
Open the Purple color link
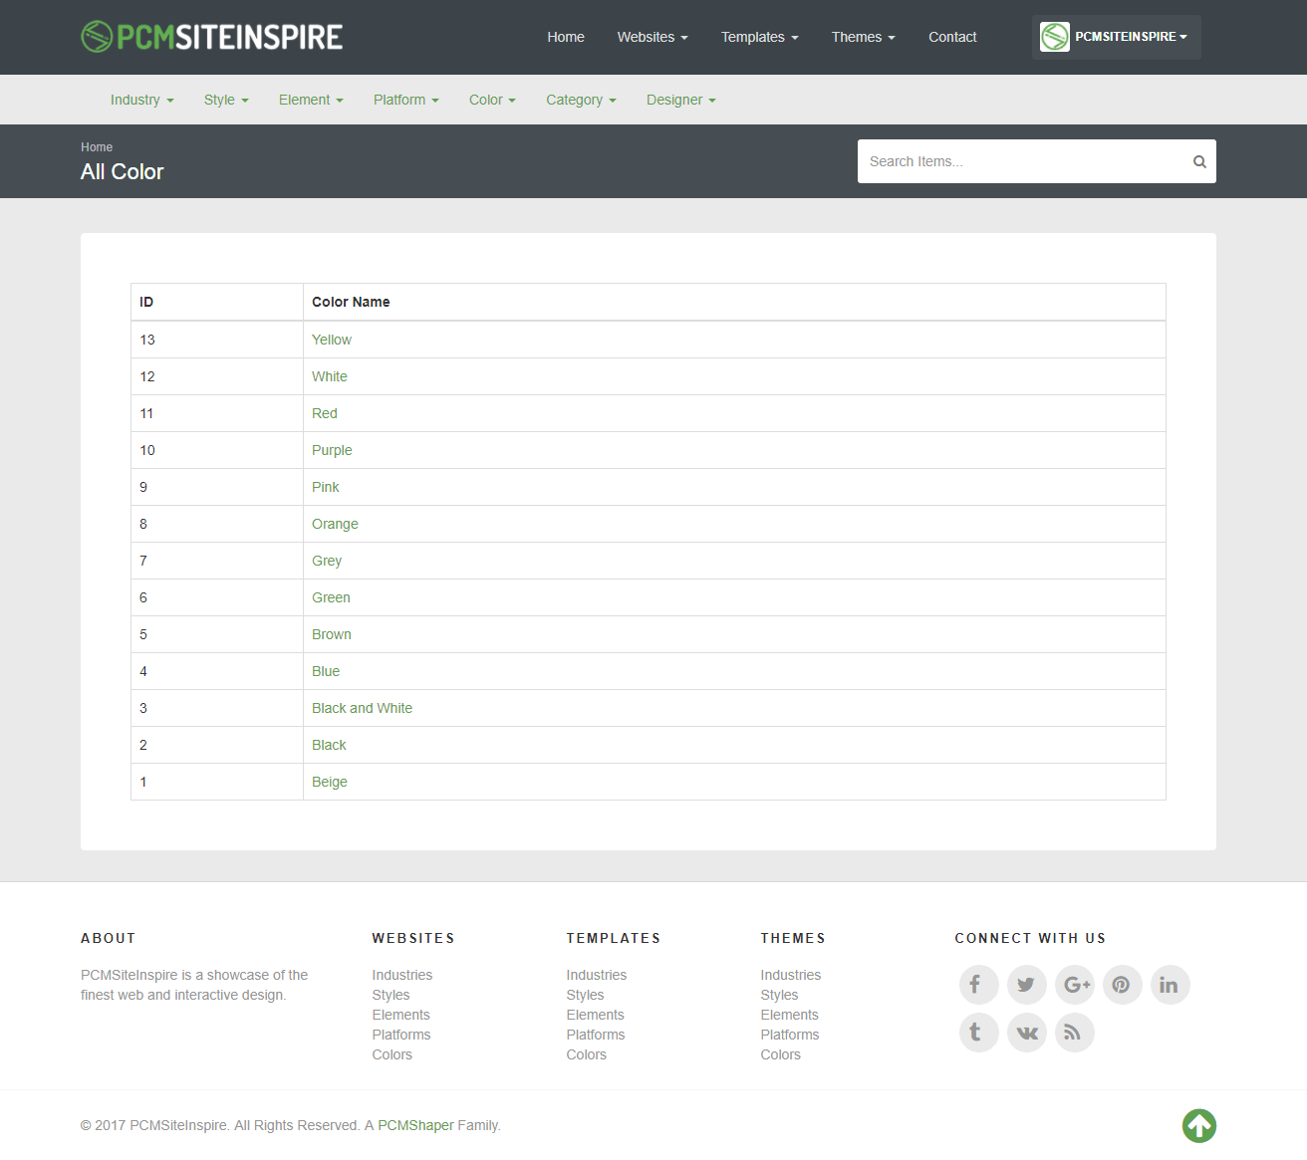tap(332, 450)
